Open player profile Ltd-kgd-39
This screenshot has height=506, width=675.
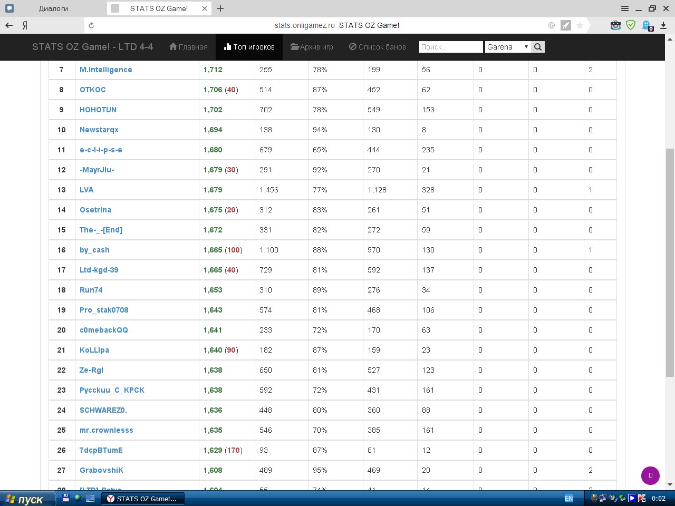[99, 270]
